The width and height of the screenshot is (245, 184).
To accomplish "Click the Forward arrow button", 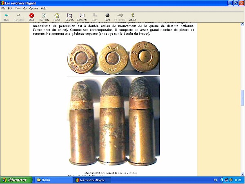I will 19,17.
